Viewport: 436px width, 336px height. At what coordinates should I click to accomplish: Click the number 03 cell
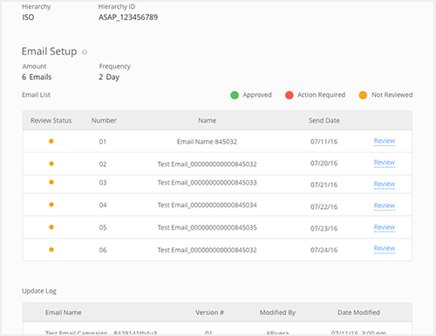pos(103,183)
